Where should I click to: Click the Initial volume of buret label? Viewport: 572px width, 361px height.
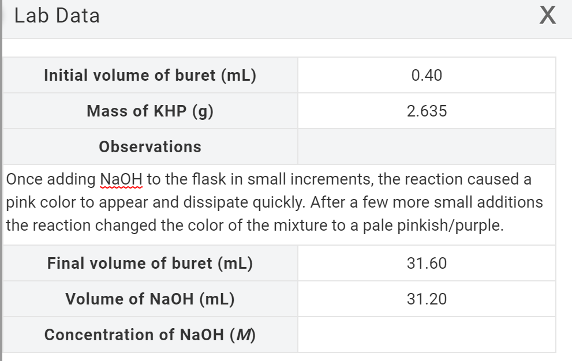click(150, 75)
